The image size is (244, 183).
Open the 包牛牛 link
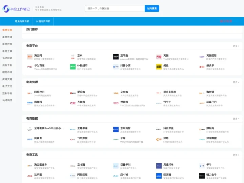coord(167,102)
